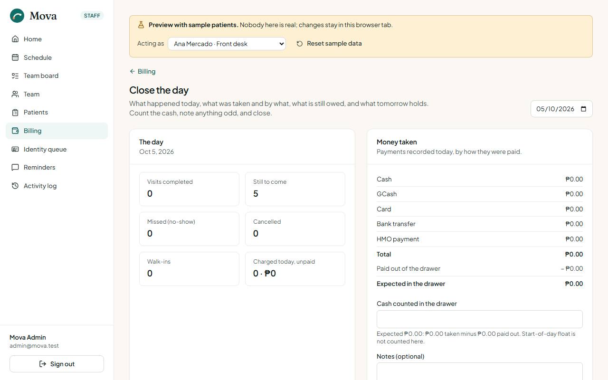608x380 pixels.
Task: Open the date picker calendar icon
Action: [584, 109]
